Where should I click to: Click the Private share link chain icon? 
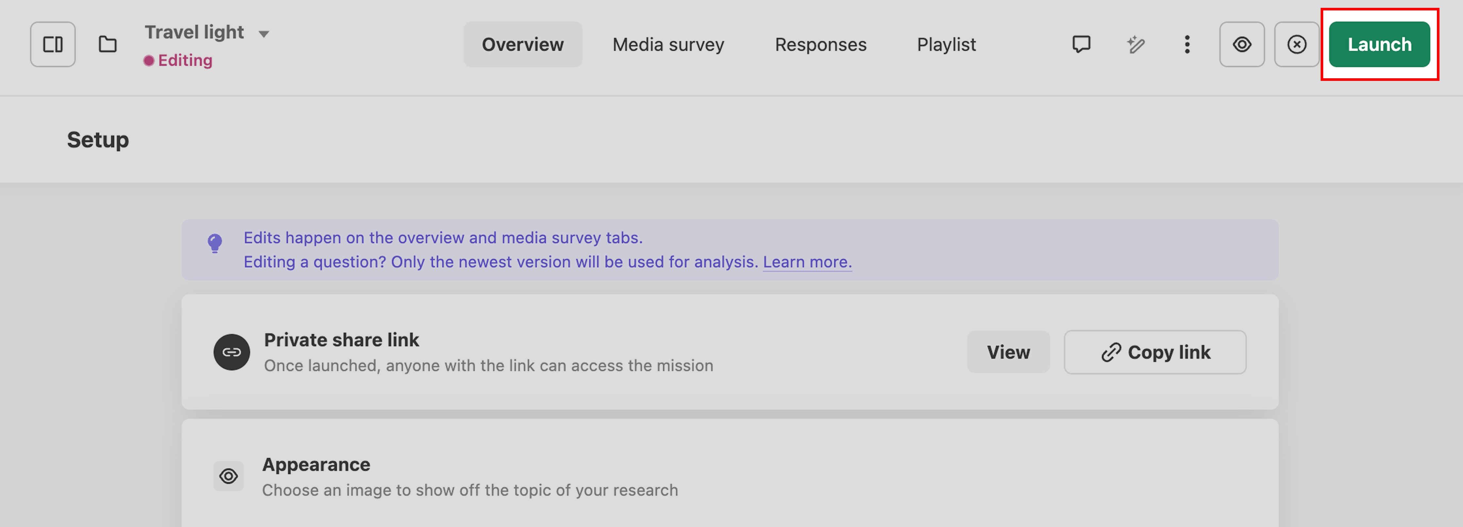tap(231, 352)
